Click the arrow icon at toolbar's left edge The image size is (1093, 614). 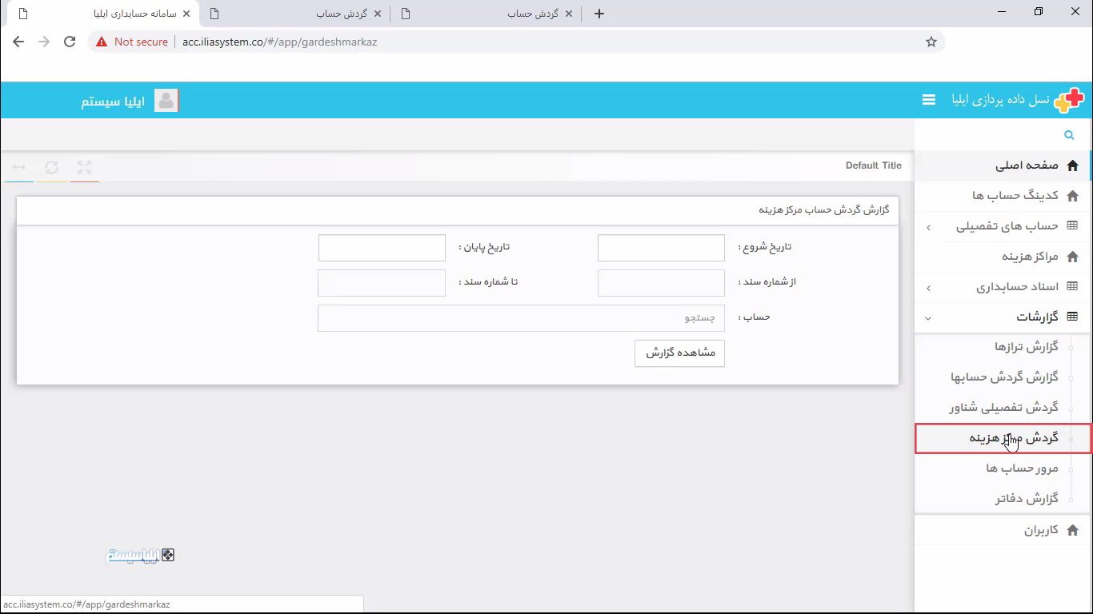(18, 167)
